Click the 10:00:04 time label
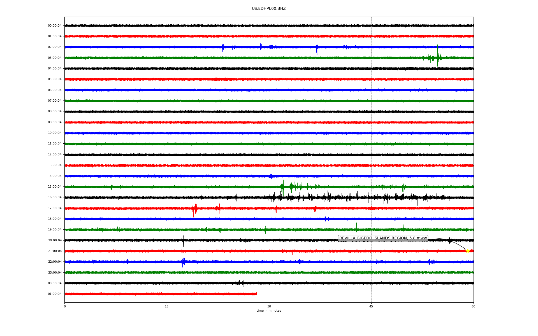The image size is (538, 336). 55,133
